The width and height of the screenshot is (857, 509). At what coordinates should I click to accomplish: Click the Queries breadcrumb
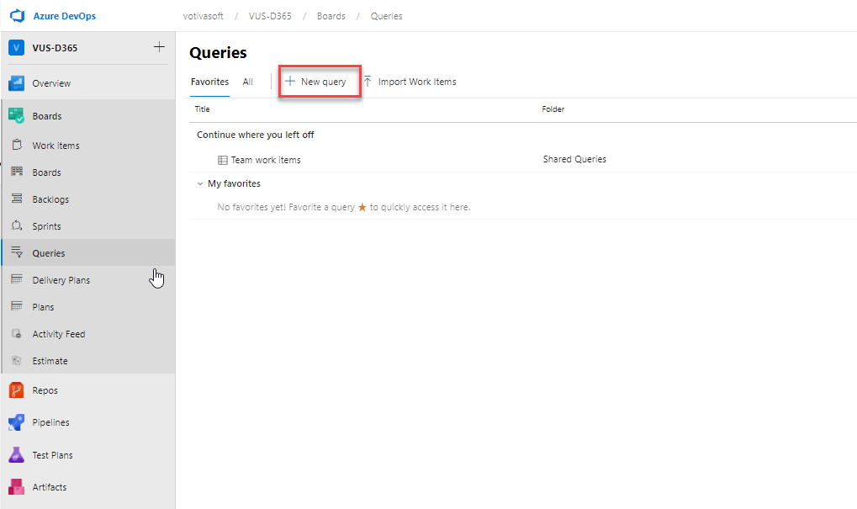click(x=386, y=16)
